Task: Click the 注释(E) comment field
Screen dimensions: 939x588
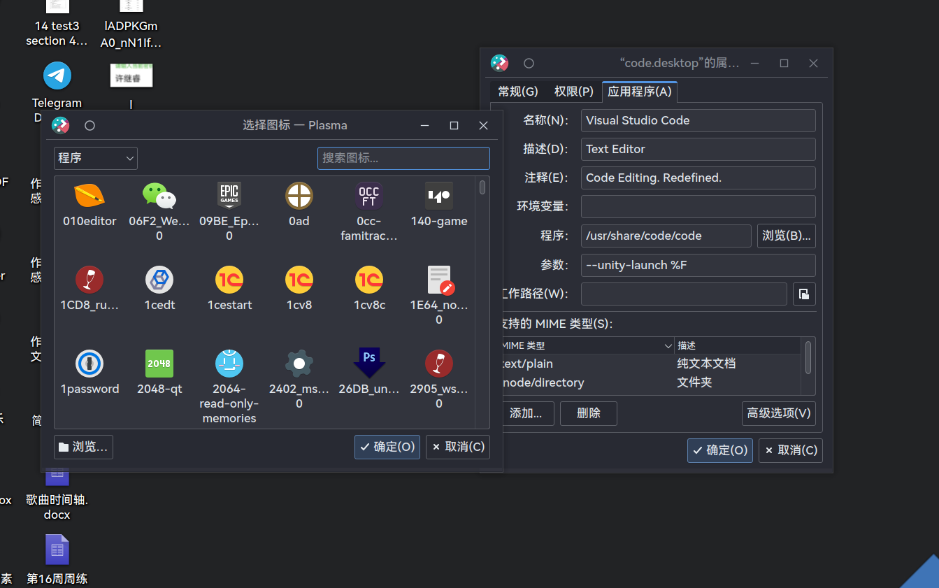Action: [x=698, y=178]
